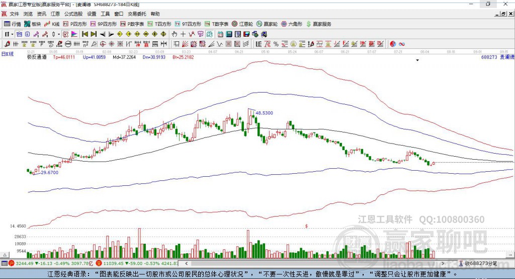
Task: Expand the candlestick style dropdown arrow
Action: [x=59, y=34]
